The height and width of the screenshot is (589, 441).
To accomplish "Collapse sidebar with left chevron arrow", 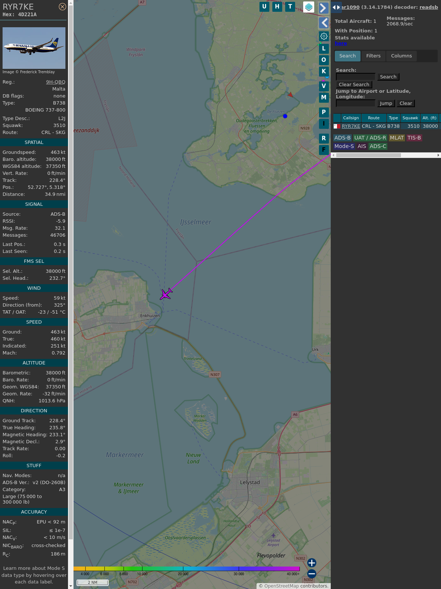I will (x=323, y=23).
